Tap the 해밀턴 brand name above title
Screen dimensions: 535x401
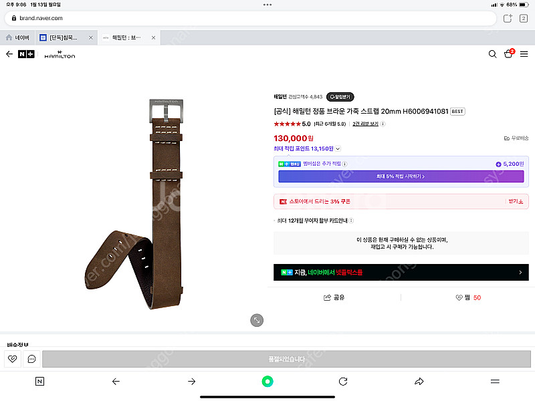(280, 96)
